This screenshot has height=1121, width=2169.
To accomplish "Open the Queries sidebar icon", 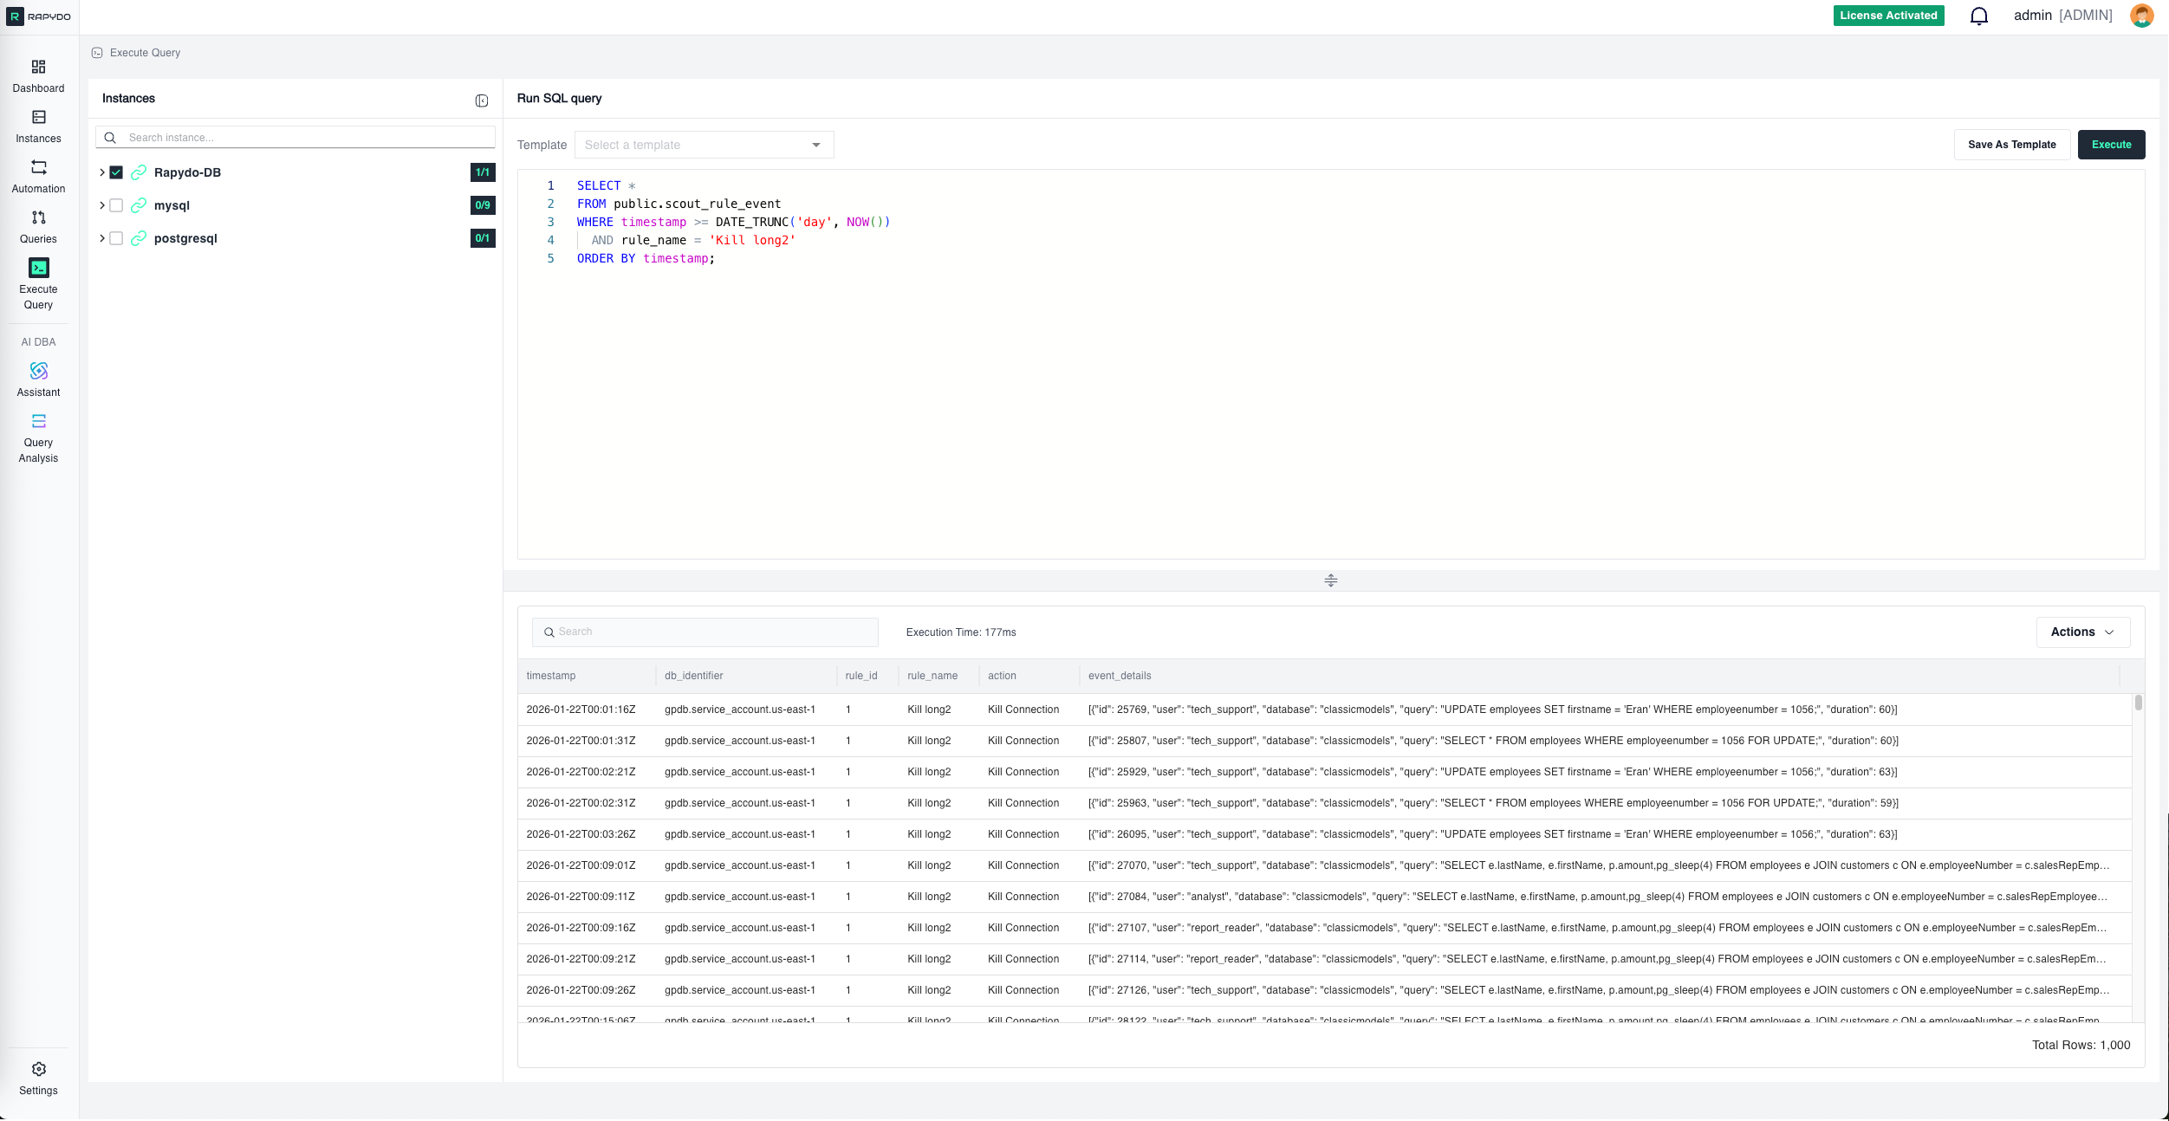I will [38, 218].
